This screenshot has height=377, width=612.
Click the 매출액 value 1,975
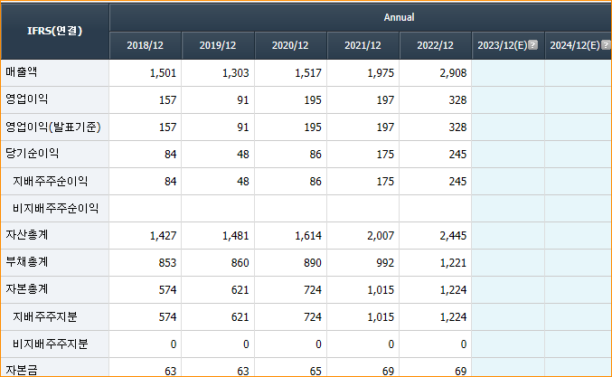[x=381, y=73]
